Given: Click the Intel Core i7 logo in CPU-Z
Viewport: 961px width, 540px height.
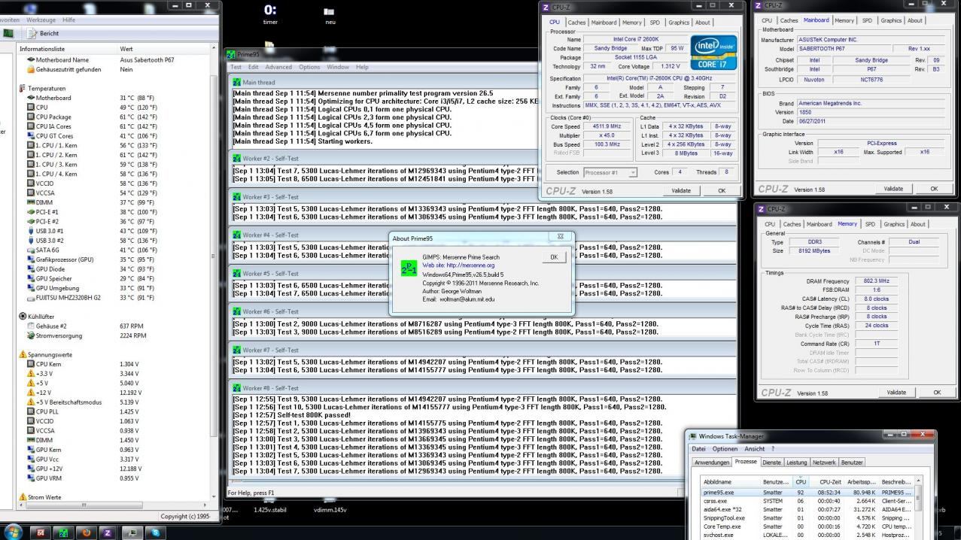Looking at the screenshot, I should coord(713,53).
